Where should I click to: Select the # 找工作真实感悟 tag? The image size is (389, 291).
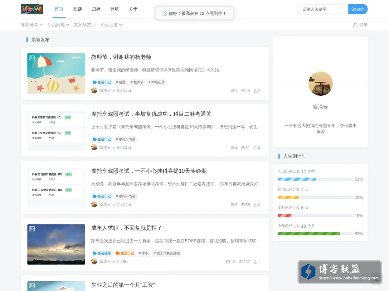(167, 253)
